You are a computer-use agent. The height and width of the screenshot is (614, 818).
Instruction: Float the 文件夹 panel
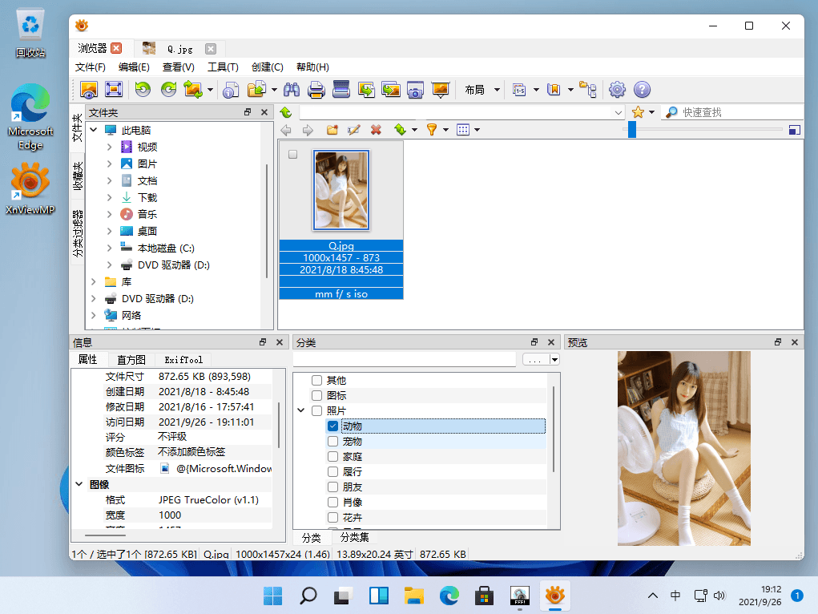(x=248, y=112)
